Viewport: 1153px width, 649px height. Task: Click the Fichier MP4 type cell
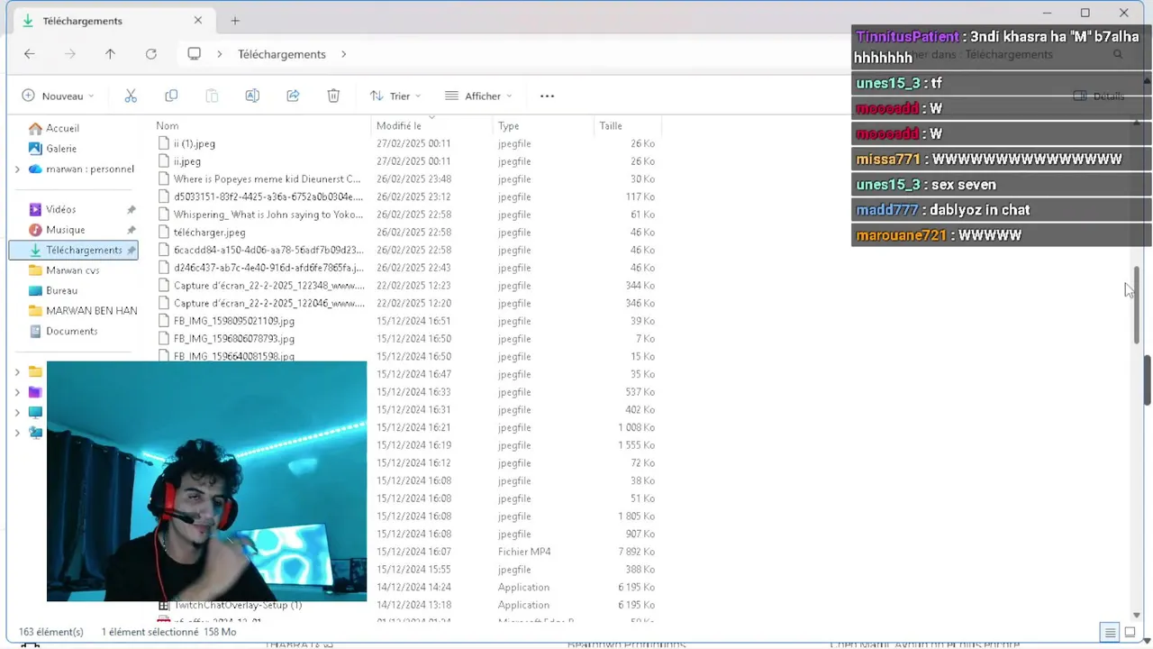tap(524, 552)
